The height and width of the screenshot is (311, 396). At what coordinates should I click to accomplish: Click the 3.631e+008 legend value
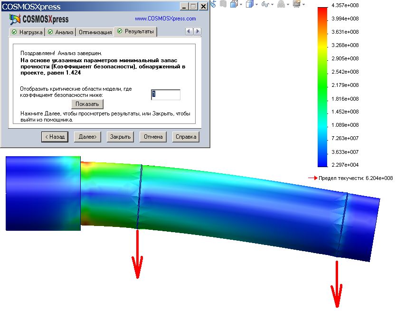click(x=345, y=32)
